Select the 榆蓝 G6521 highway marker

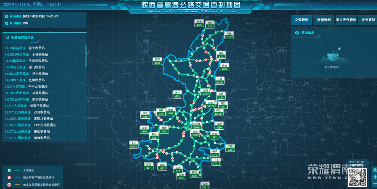point(210,104)
